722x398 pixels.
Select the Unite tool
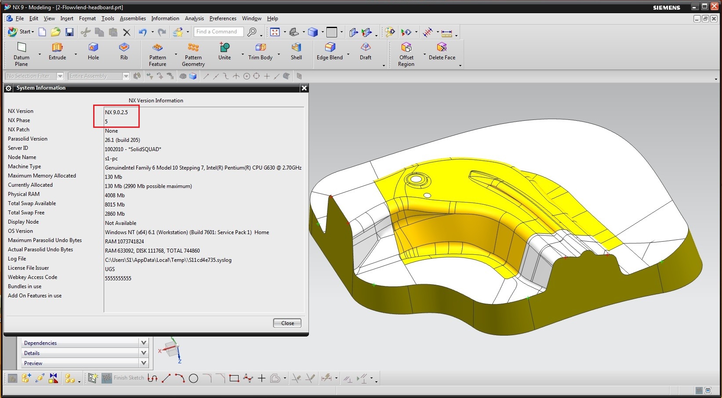225,51
